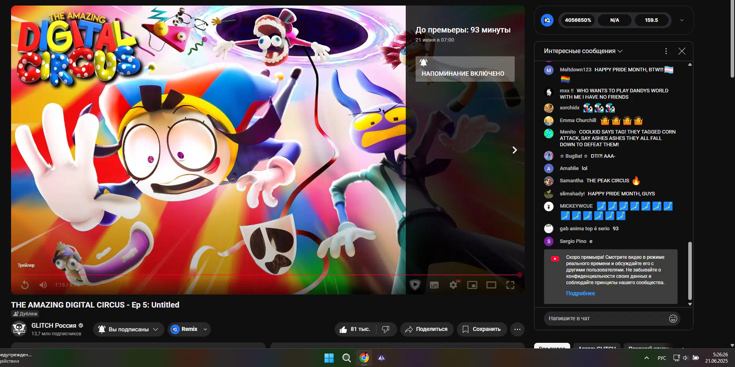Select the 'gab anima top é serio' chat username

(584, 228)
